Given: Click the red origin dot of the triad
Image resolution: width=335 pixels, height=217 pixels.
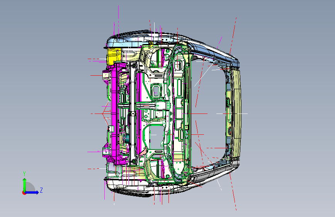Looking at the screenshot, I should click(x=24, y=193).
